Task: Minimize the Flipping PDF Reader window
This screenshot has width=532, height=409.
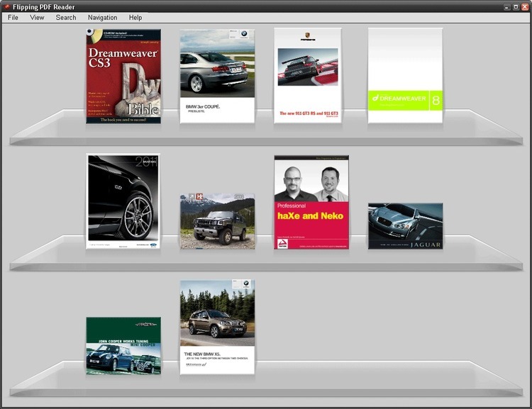Action: 507,7
